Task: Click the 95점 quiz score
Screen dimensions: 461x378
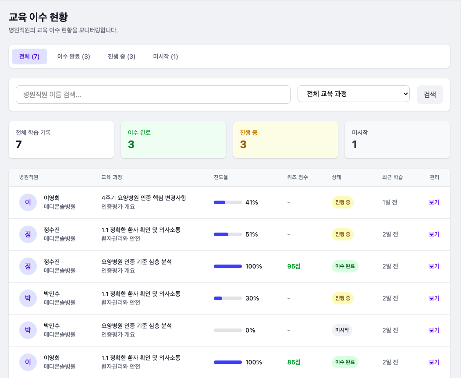Action: tap(293, 266)
